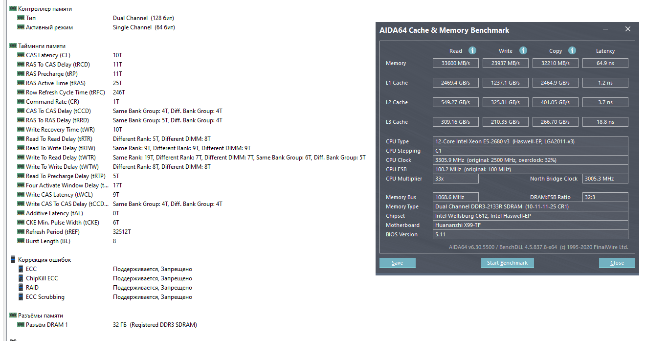646x341 pixels.
Task: Start Benchmark in AIDA64 window
Action: tap(508, 263)
